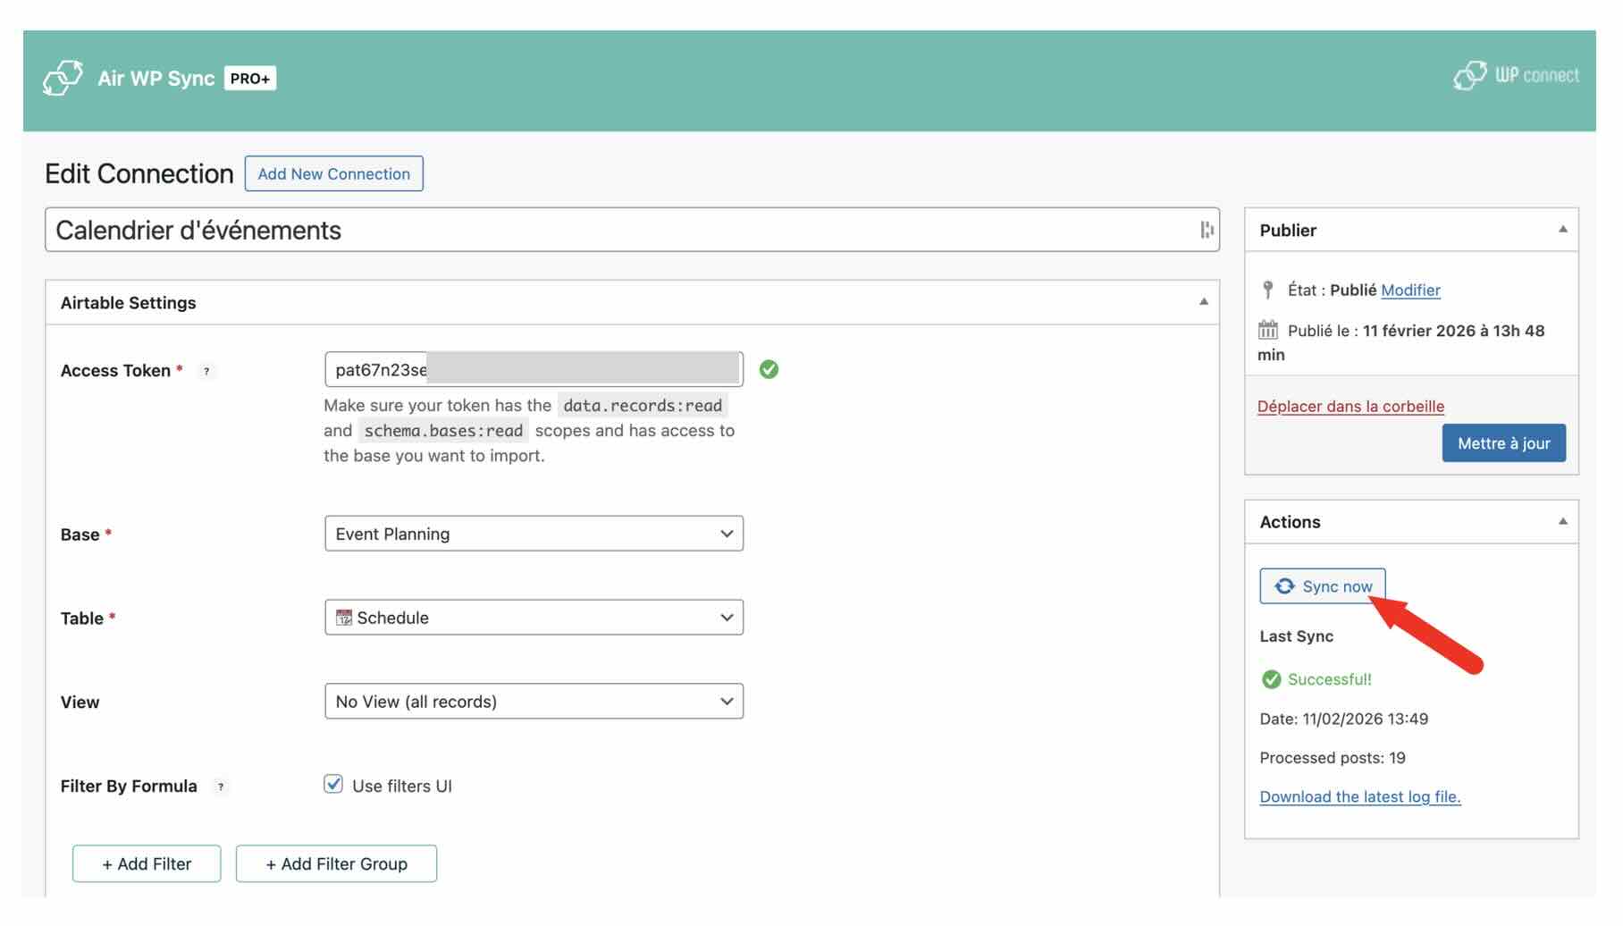Screen dimensions: 1623x926
Task: Open the Table dropdown showing Schedule
Action: pos(534,618)
